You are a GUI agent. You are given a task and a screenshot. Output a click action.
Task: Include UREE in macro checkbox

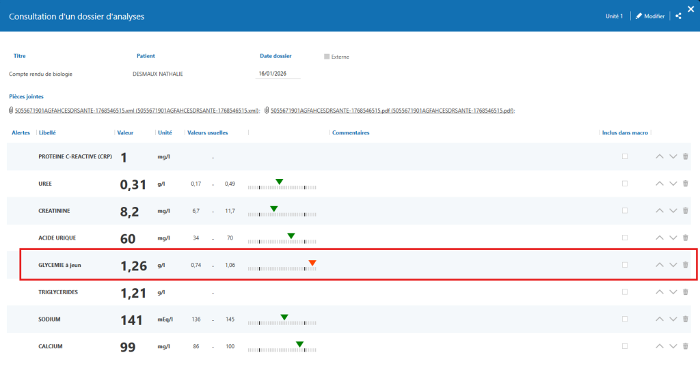624,184
